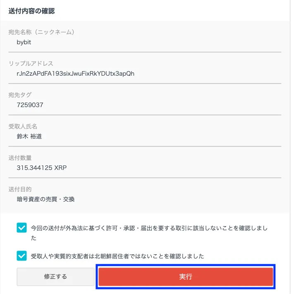Click the 送付数量 field label

[x=20, y=158]
